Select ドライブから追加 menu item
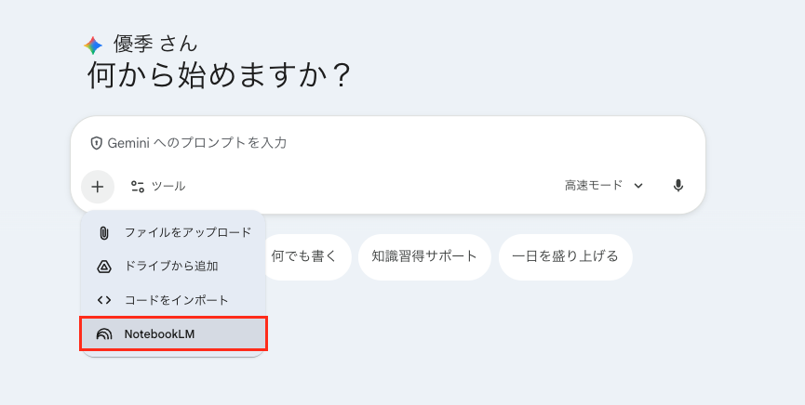805x405 pixels. tap(171, 267)
